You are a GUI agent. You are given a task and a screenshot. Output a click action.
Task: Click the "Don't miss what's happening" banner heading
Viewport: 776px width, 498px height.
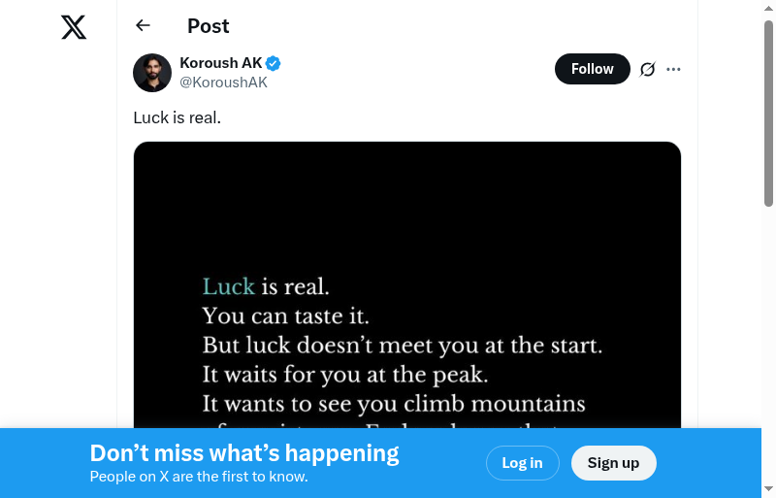[x=244, y=452]
